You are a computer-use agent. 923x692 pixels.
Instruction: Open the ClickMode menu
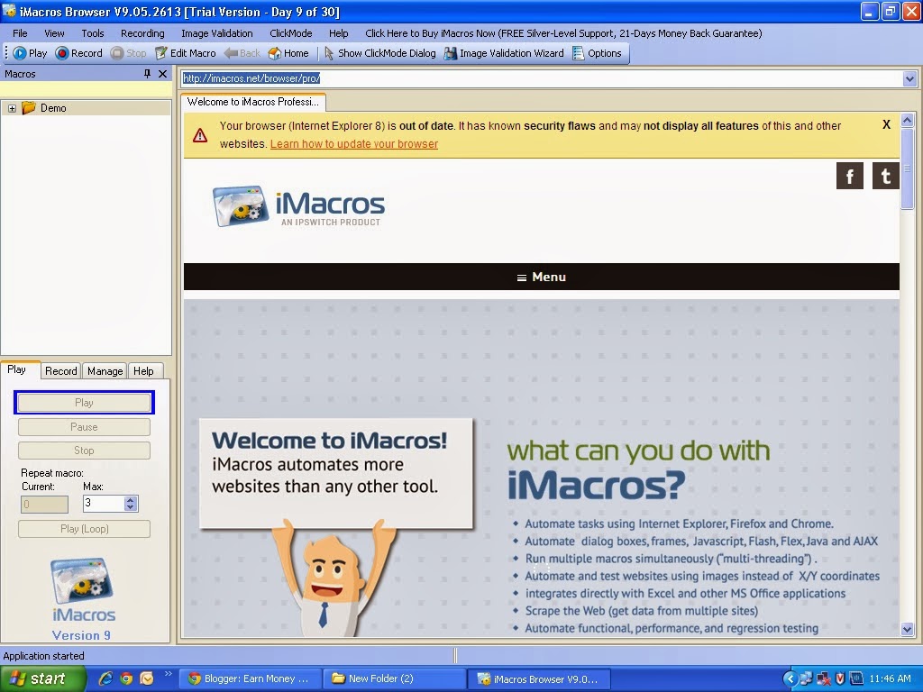tap(291, 33)
